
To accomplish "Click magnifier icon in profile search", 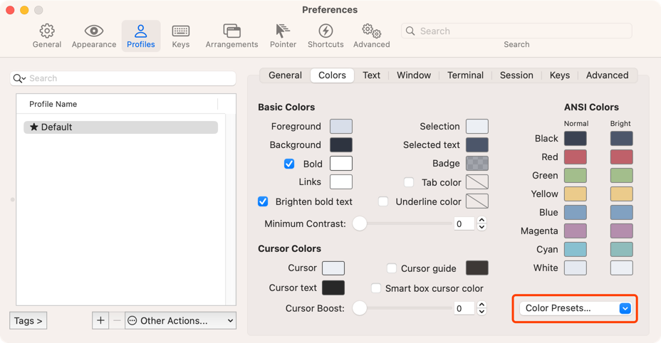I will [19, 78].
